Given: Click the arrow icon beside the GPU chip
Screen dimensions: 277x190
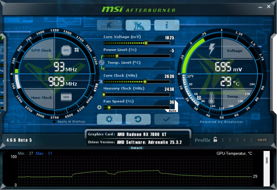Looking at the screenshot, I should tap(76, 50).
